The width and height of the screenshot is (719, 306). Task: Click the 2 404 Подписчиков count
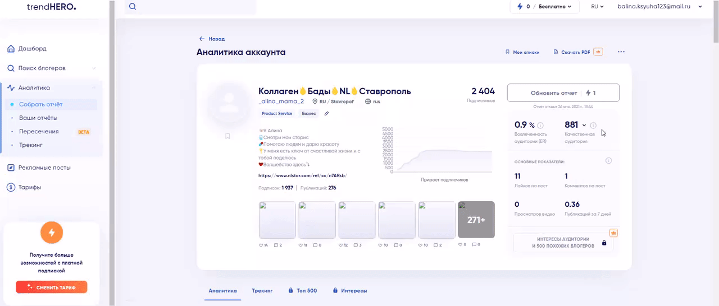pyautogui.click(x=483, y=95)
